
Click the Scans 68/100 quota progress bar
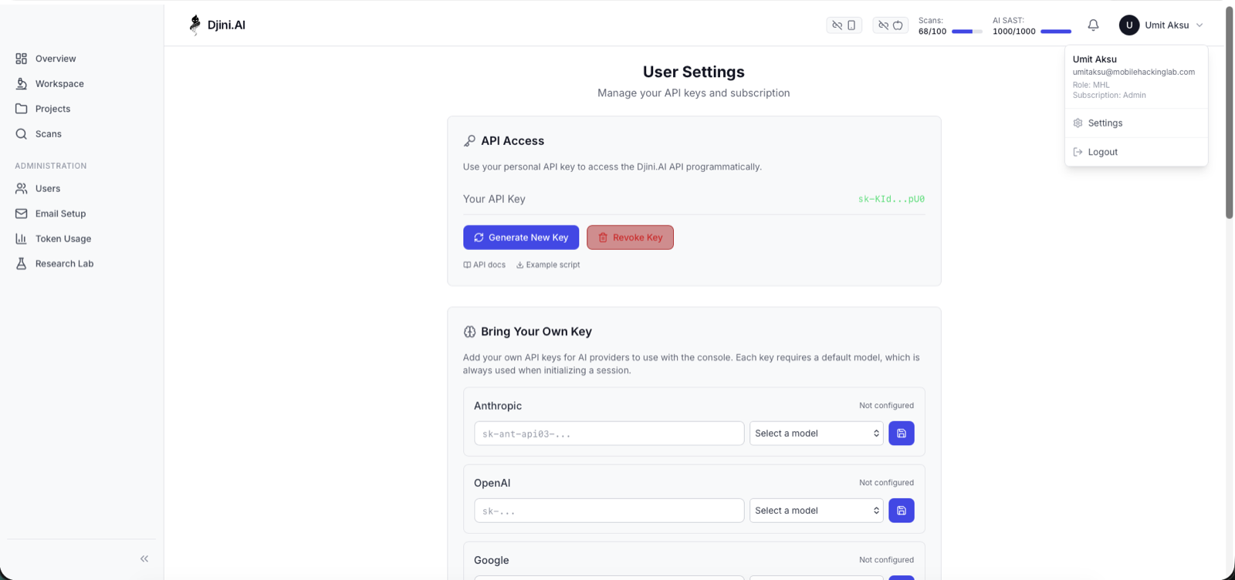[x=967, y=32]
